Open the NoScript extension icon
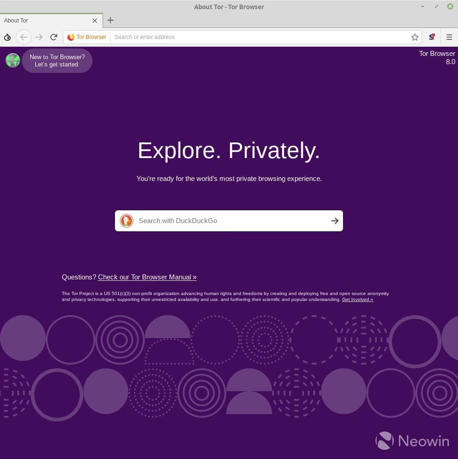 tap(431, 37)
